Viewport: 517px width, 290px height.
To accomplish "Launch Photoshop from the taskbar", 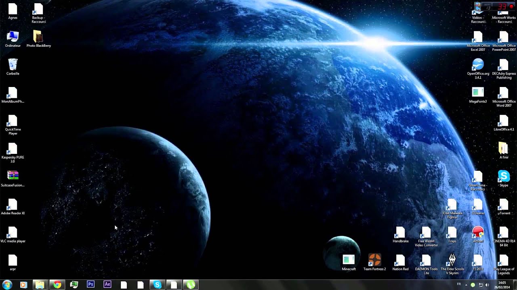I will point(90,284).
